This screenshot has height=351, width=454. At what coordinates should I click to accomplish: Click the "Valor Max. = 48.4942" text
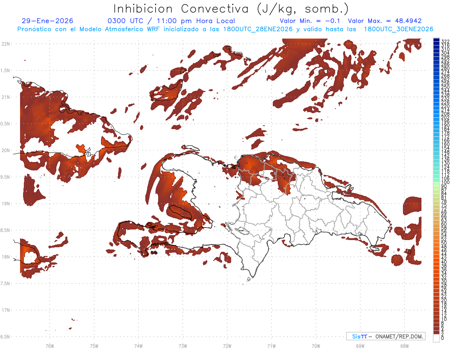tap(385, 21)
